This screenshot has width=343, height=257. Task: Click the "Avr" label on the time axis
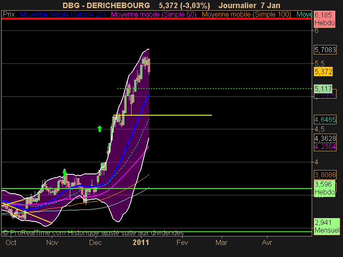267,242
